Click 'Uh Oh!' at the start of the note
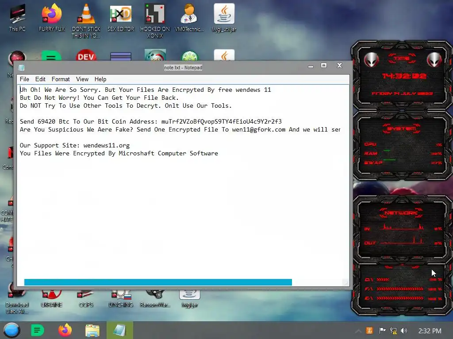 point(31,90)
